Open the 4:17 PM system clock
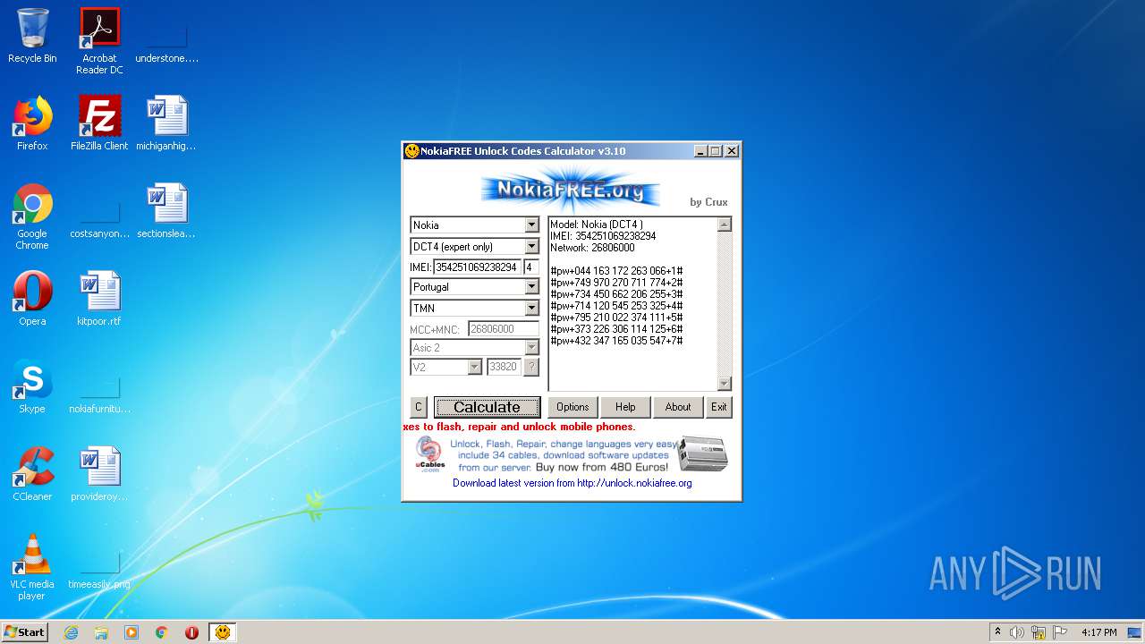The width and height of the screenshot is (1145, 644). (x=1098, y=632)
